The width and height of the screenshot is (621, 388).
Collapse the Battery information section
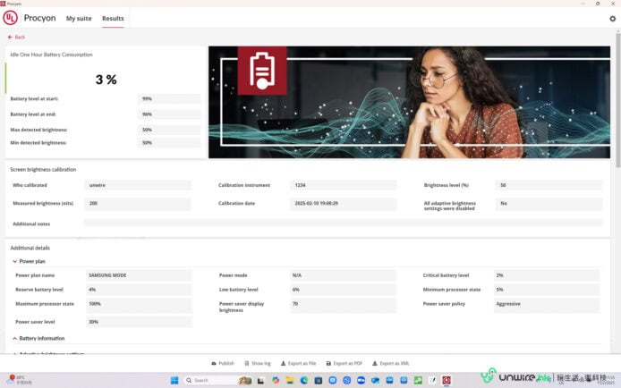[x=14, y=338]
